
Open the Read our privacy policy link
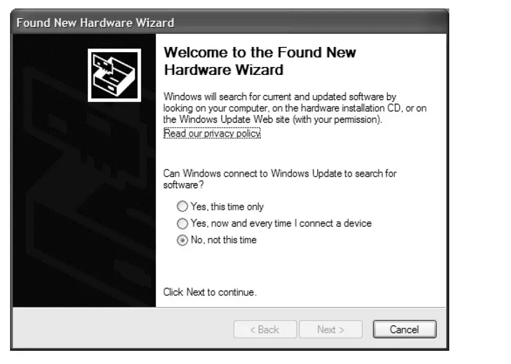click(212, 133)
